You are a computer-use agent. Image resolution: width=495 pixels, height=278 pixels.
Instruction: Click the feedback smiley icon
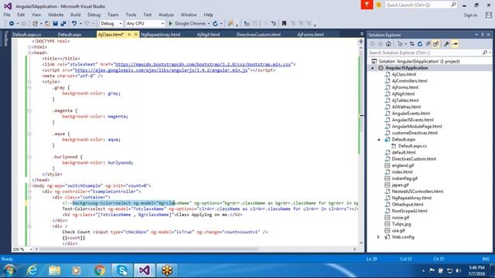378,5
